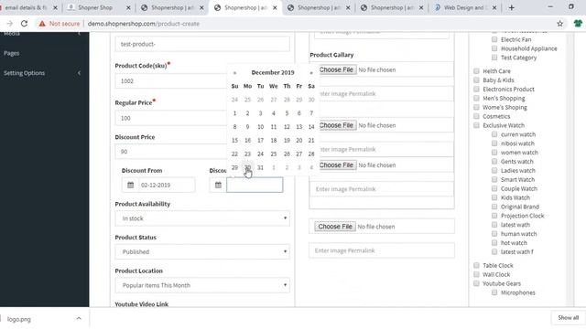Check the Wall Clock category
This screenshot has height=329, width=586.
click(476, 274)
